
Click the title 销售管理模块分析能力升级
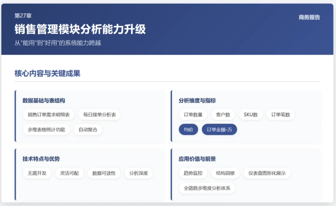[x=80, y=29]
